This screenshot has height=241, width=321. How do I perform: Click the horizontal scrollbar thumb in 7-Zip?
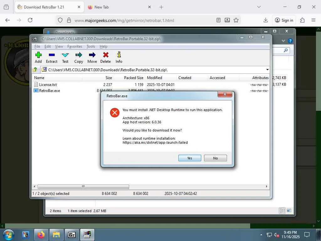[83, 186]
